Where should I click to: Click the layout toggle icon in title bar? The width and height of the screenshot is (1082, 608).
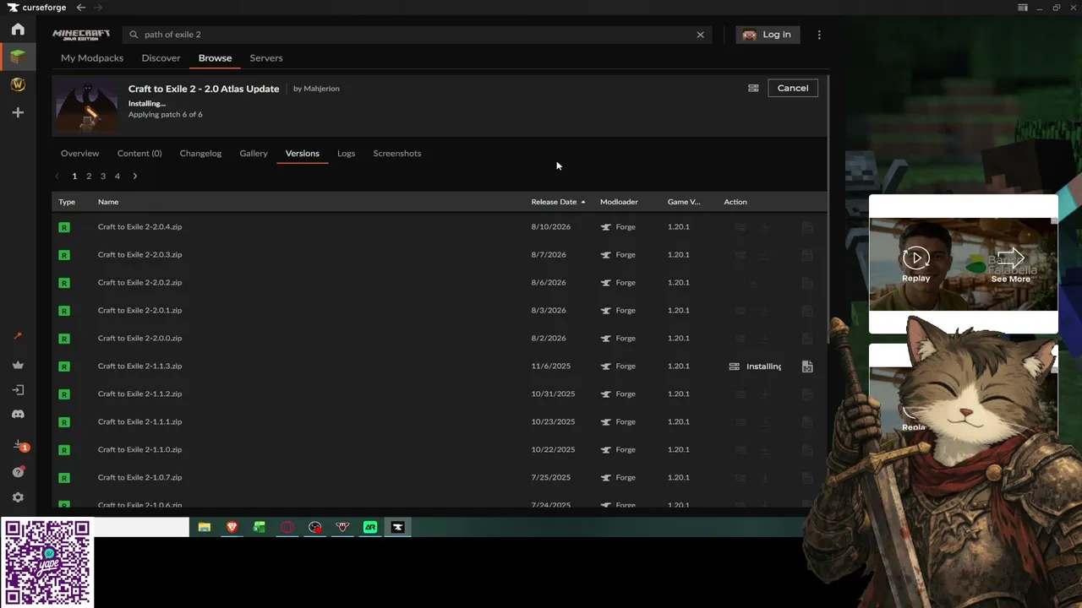[x=1023, y=8]
